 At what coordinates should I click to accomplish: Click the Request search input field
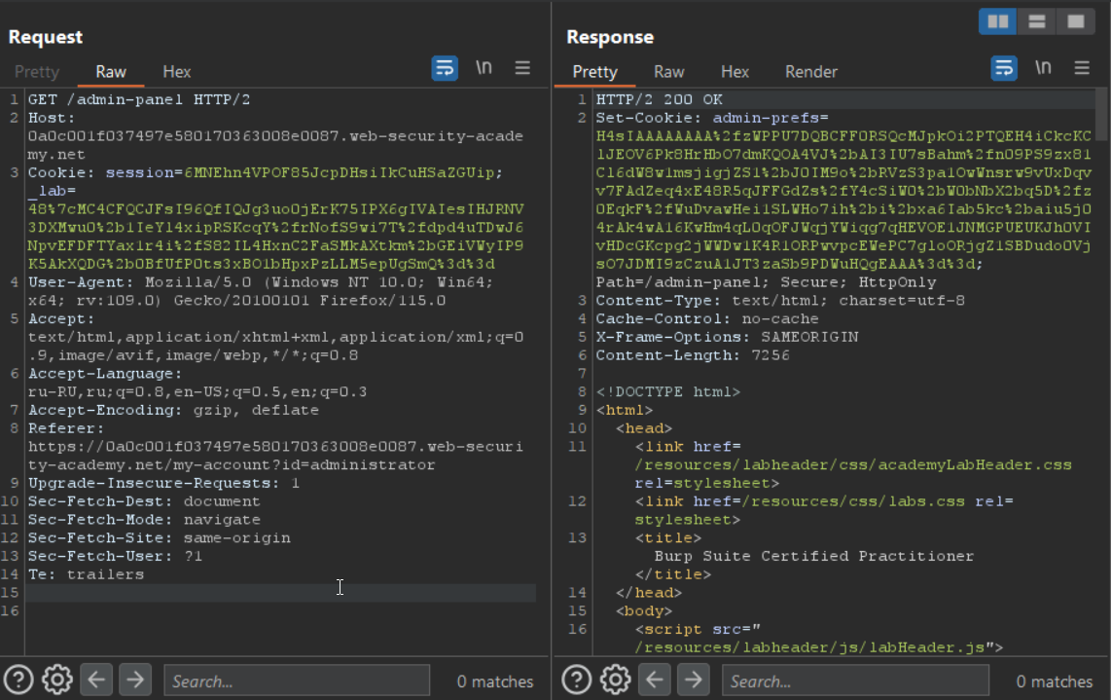[x=297, y=681]
